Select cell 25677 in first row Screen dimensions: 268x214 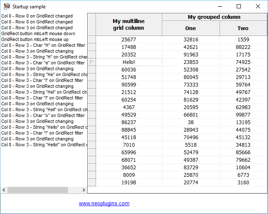pyautogui.click(x=129, y=40)
